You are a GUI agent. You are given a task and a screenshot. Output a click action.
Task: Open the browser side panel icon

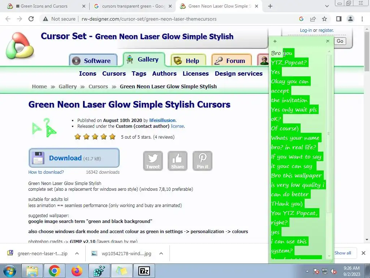[x=339, y=19]
